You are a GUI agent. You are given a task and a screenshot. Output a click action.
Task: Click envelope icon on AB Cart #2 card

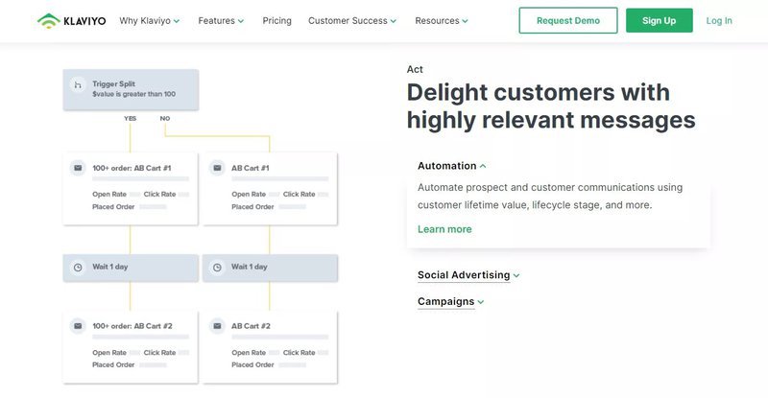click(x=217, y=326)
